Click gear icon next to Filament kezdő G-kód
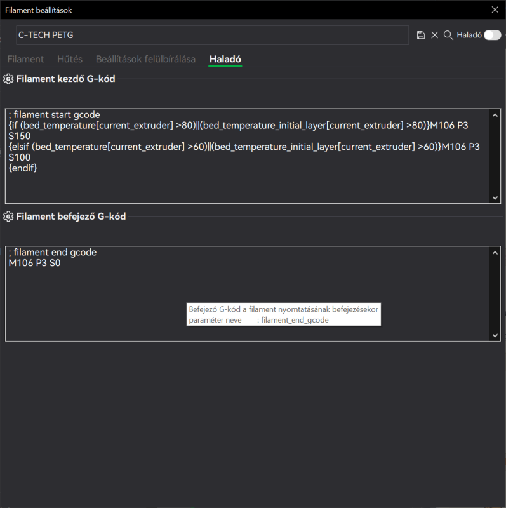 (8, 79)
